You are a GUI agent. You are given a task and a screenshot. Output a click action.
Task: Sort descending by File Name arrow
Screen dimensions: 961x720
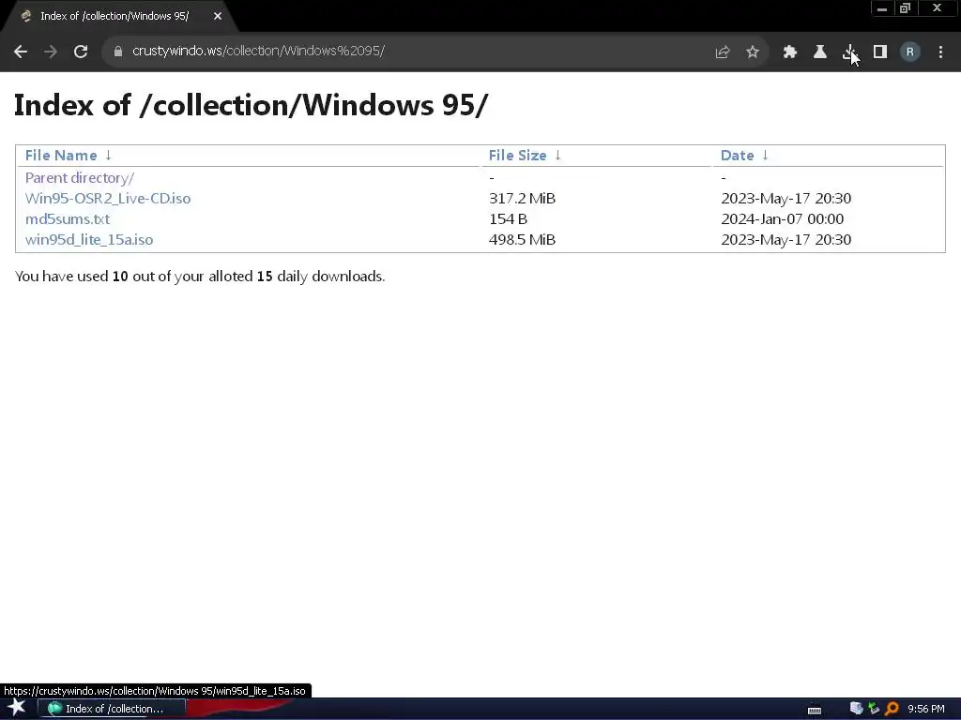[x=108, y=156]
